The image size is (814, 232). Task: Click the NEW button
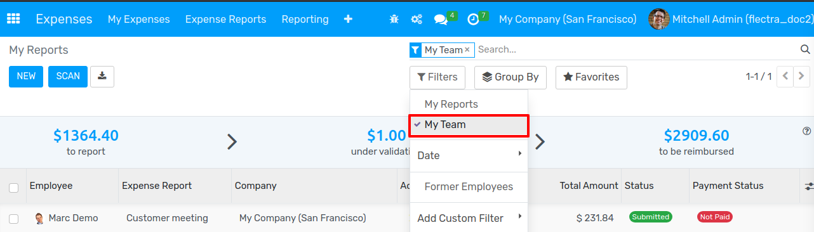click(26, 76)
